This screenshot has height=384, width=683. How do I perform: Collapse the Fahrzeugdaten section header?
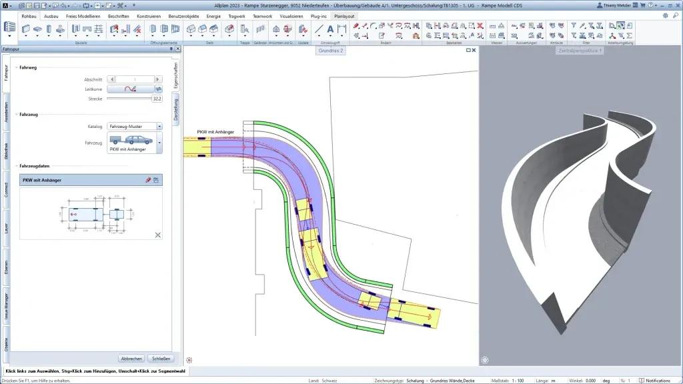(16, 166)
